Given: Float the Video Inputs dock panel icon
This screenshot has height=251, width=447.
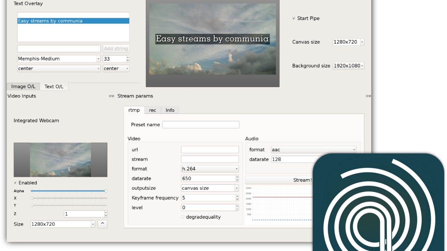Looking at the screenshot, I should (x=110, y=96).
